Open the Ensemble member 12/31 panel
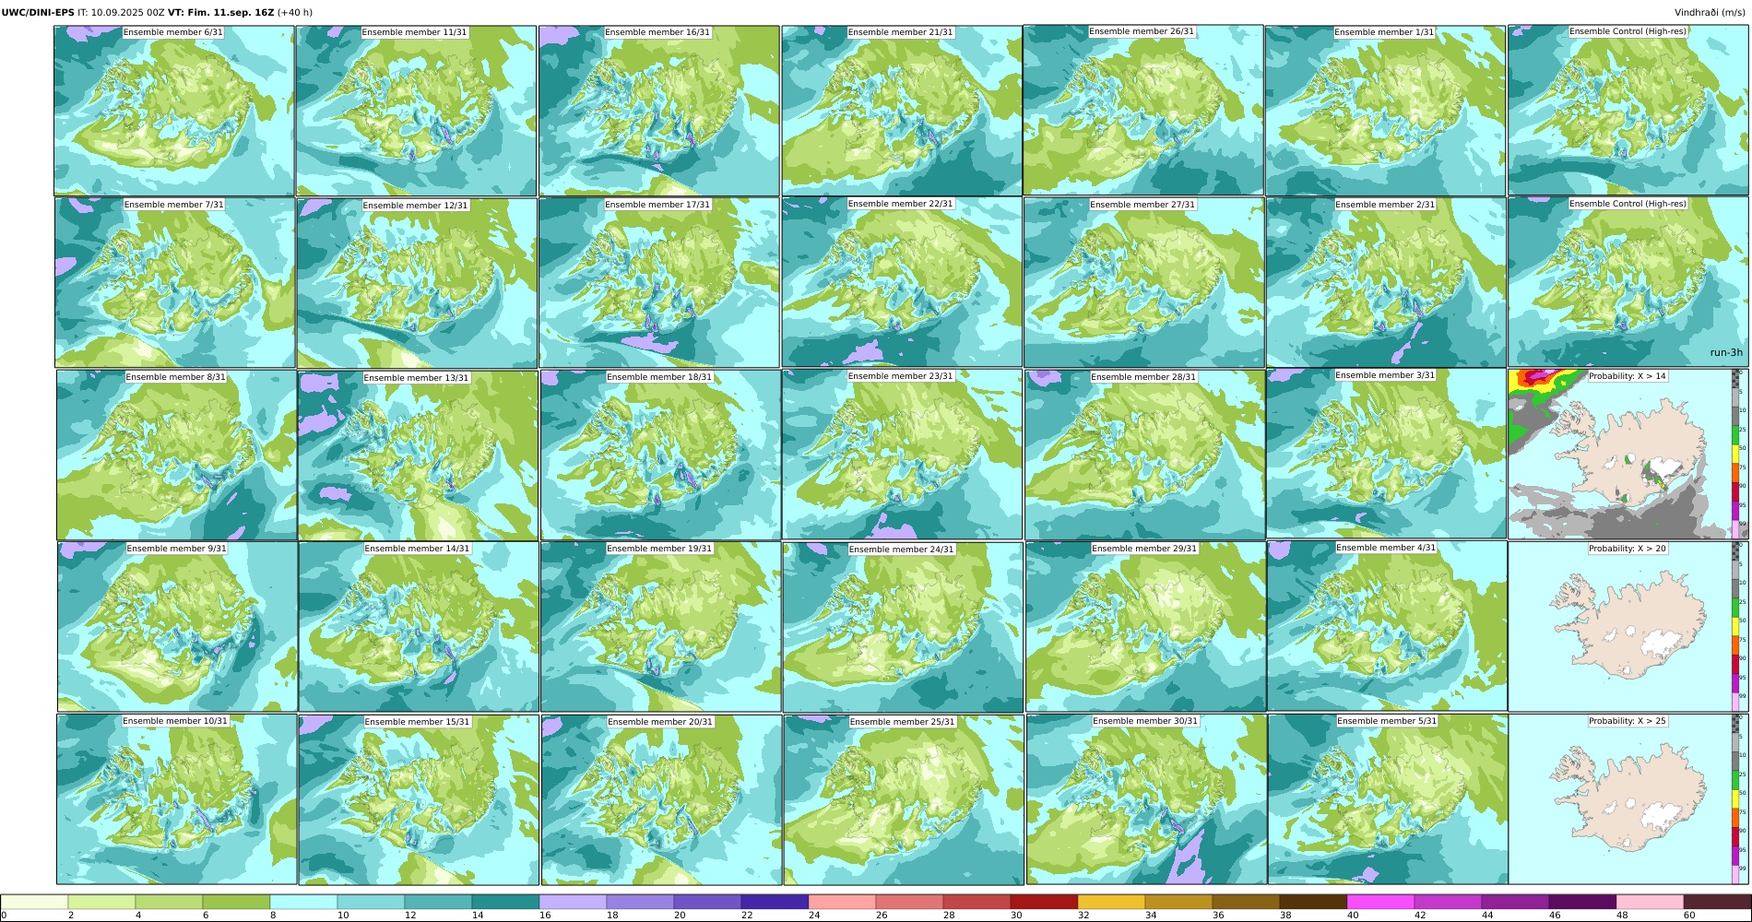This screenshot has height=922, width=1752. tap(417, 283)
